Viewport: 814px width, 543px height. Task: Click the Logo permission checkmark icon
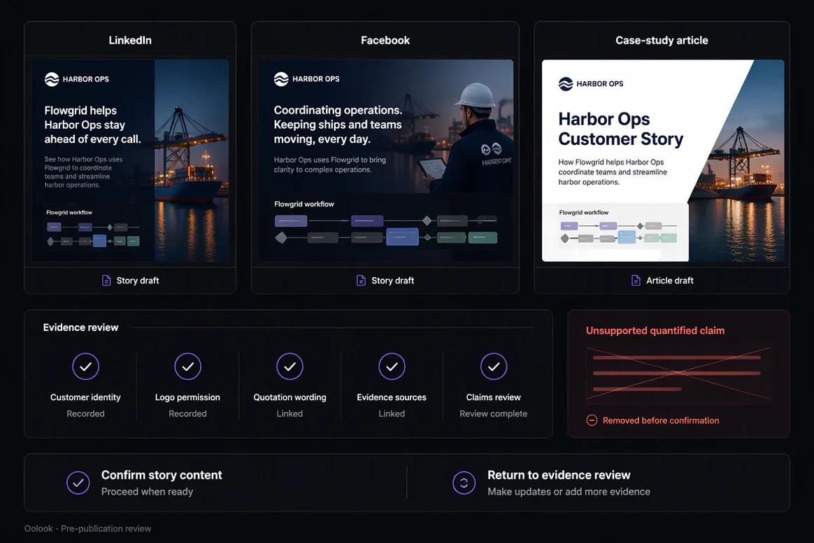(187, 367)
